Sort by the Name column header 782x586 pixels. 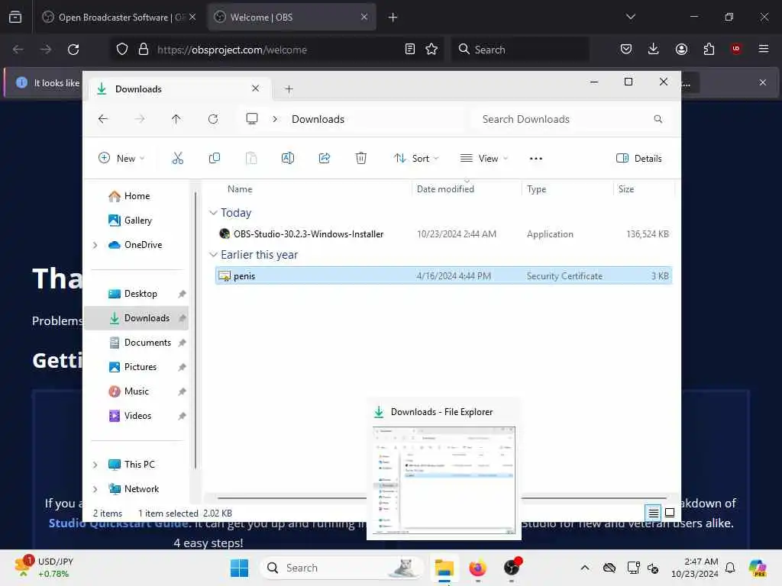240,189
